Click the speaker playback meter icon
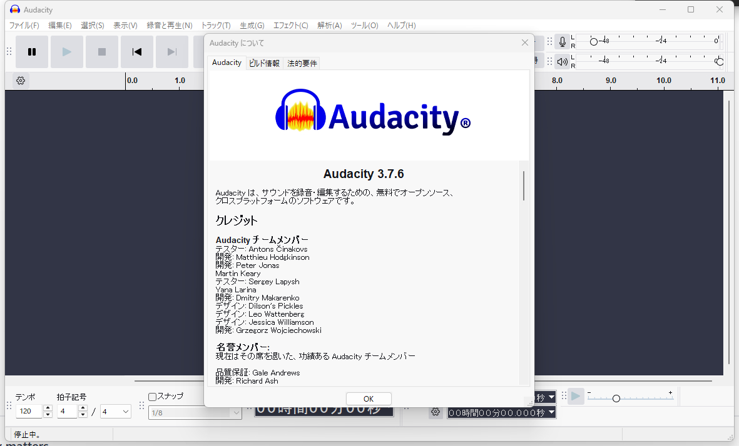Image resolution: width=739 pixels, height=446 pixels. (563, 61)
